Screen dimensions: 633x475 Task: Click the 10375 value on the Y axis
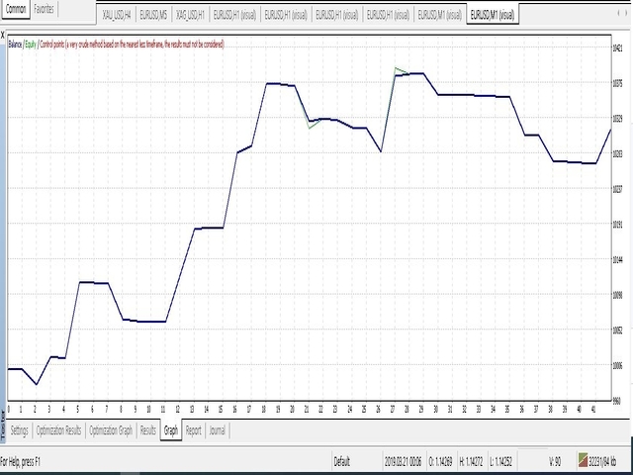click(x=617, y=83)
